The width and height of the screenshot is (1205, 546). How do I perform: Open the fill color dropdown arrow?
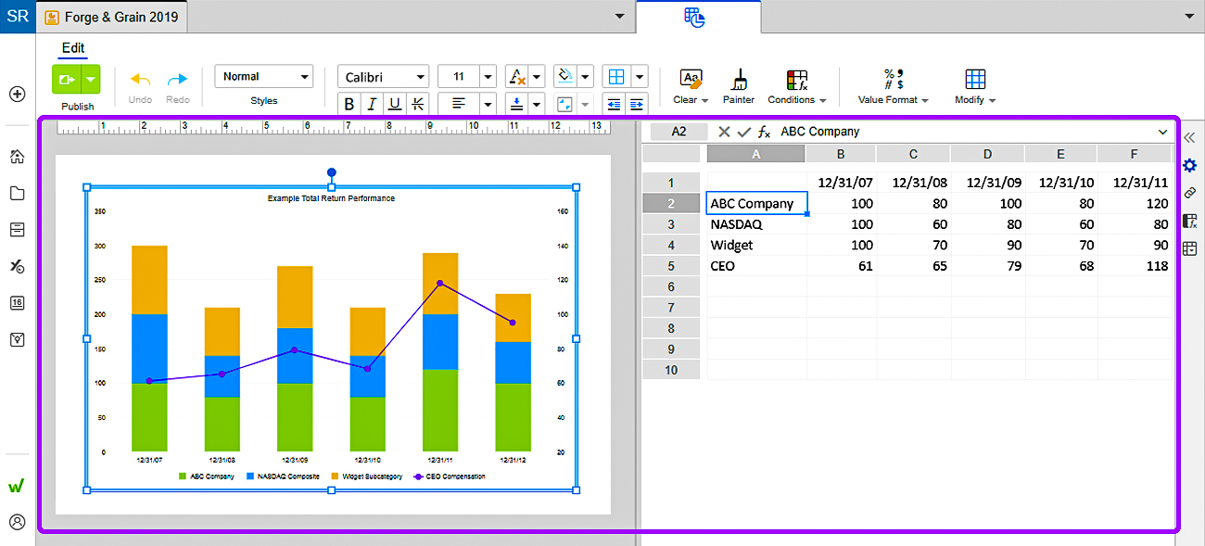585,76
